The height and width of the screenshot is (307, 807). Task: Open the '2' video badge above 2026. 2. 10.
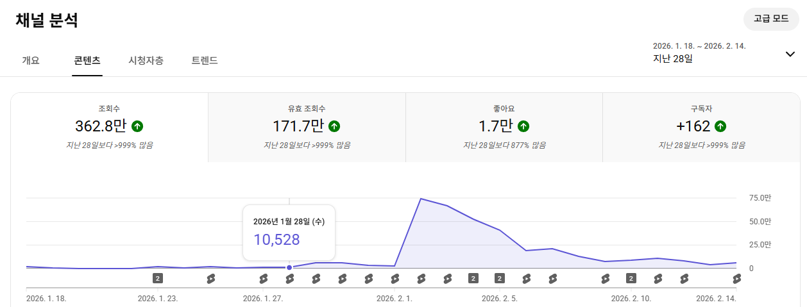tap(631, 278)
